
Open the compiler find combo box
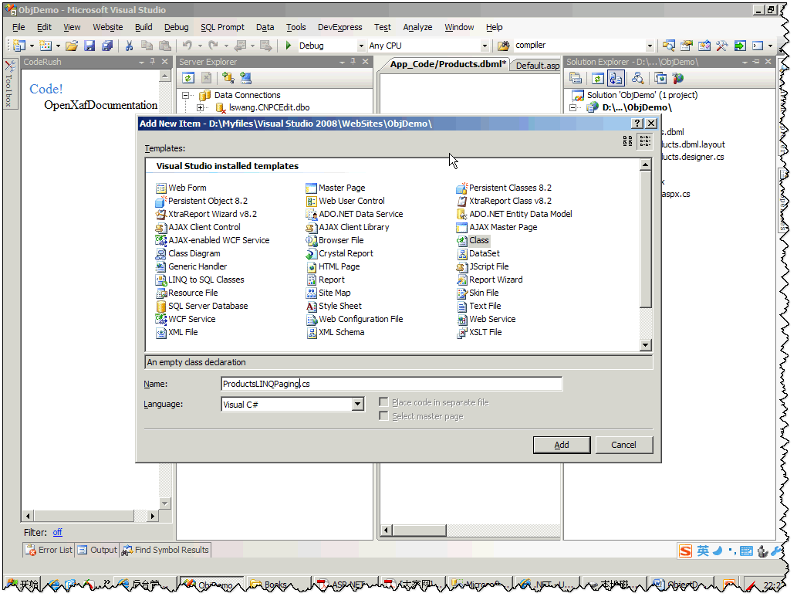click(x=650, y=46)
